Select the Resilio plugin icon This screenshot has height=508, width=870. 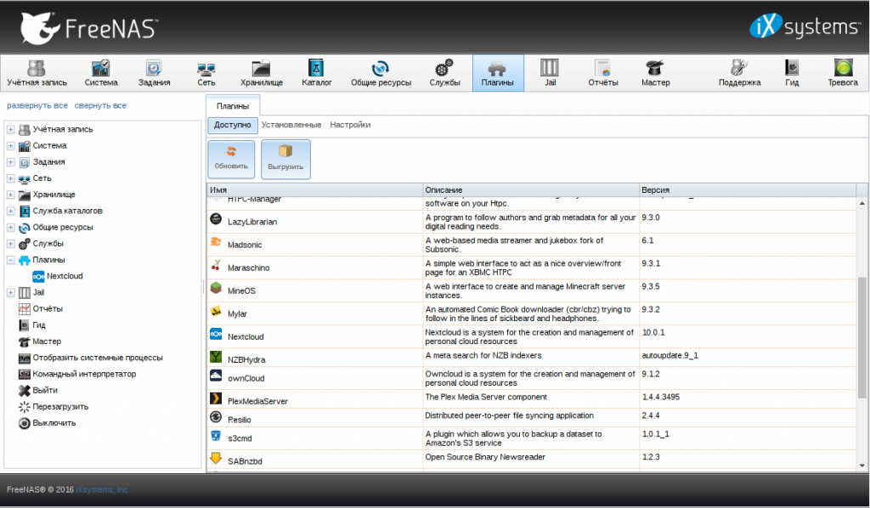pyautogui.click(x=216, y=417)
